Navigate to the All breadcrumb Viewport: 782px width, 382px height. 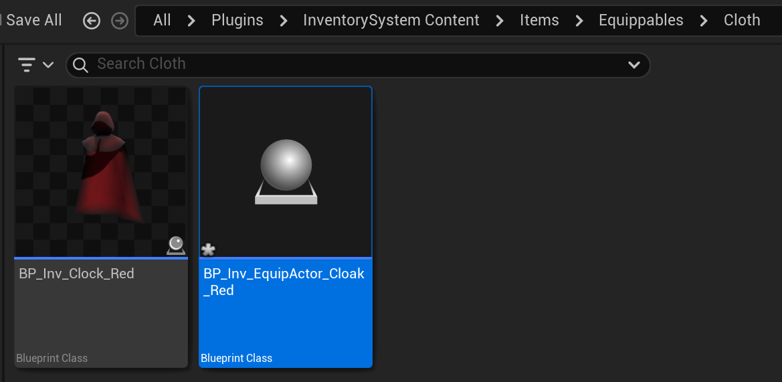[x=162, y=20]
